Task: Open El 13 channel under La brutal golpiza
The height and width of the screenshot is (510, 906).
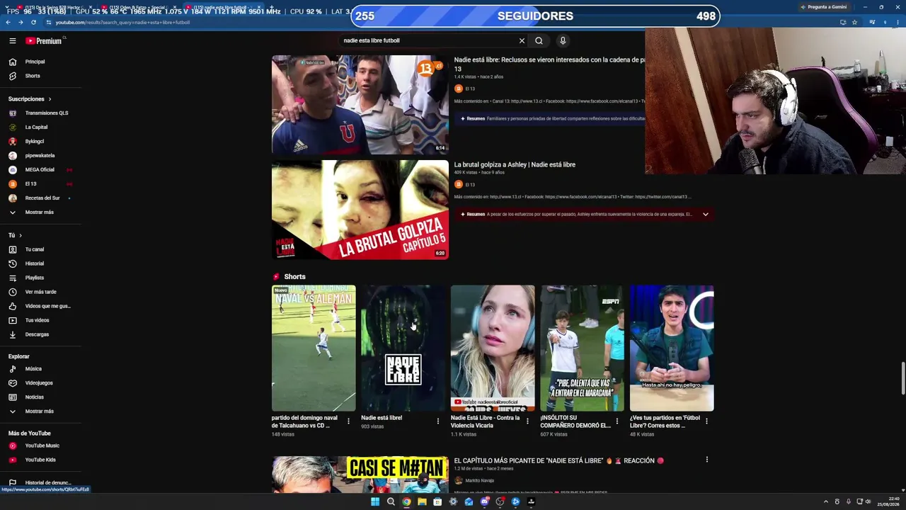Action: pos(470,185)
